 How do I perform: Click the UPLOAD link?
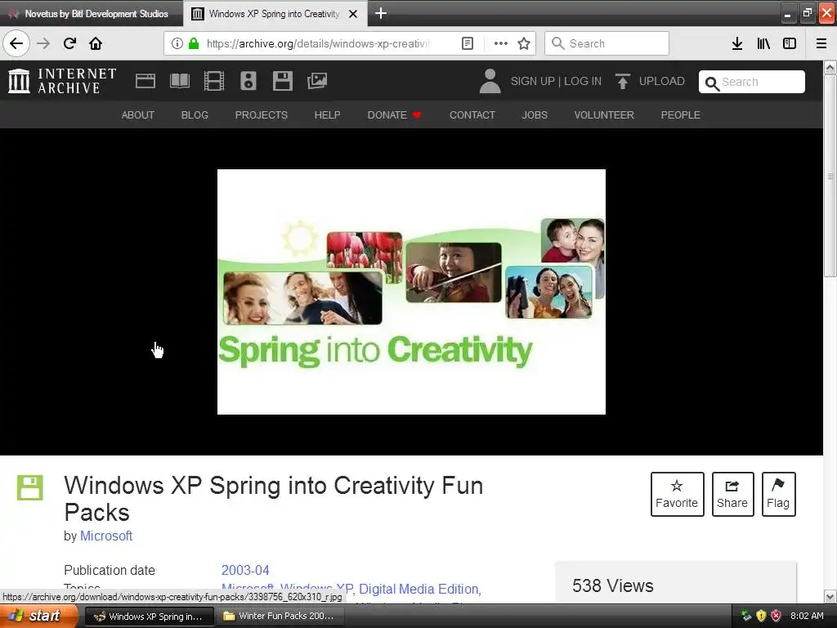(661, 81)
